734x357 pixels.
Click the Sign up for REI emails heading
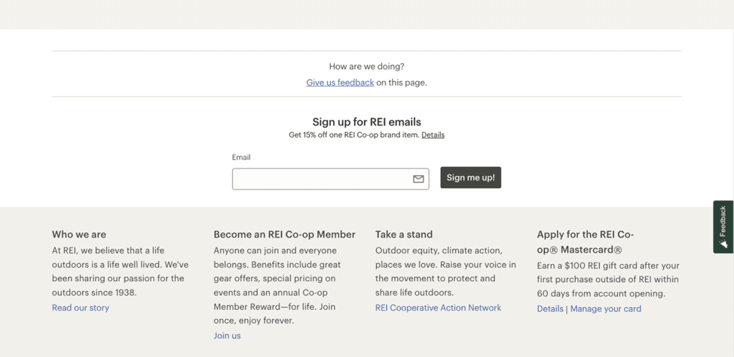pyautogui.click(x=366, y=122)
